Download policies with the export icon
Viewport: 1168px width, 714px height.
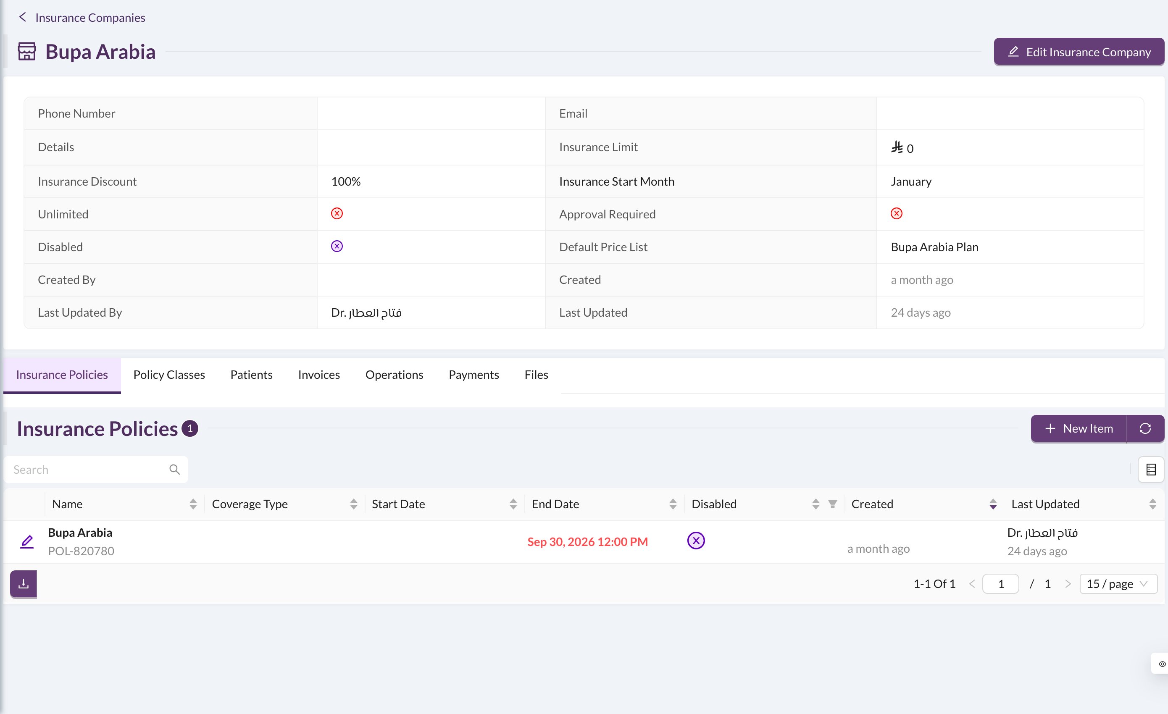[x=24, y=584]
